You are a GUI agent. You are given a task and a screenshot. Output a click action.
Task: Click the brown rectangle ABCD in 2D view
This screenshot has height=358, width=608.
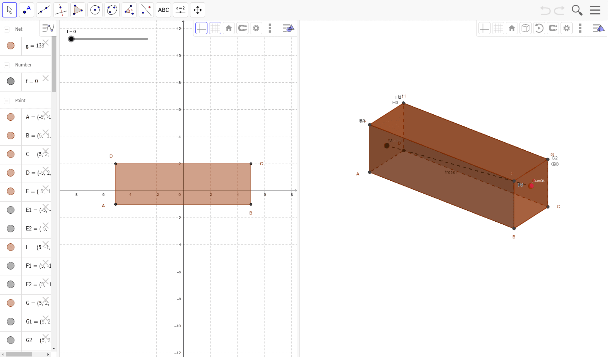pyautogui.click(x=183, y=184)
